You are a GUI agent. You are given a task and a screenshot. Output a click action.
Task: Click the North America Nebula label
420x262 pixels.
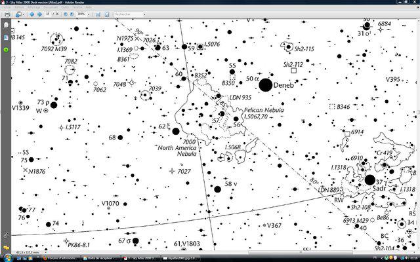click(x=177, y=148)
